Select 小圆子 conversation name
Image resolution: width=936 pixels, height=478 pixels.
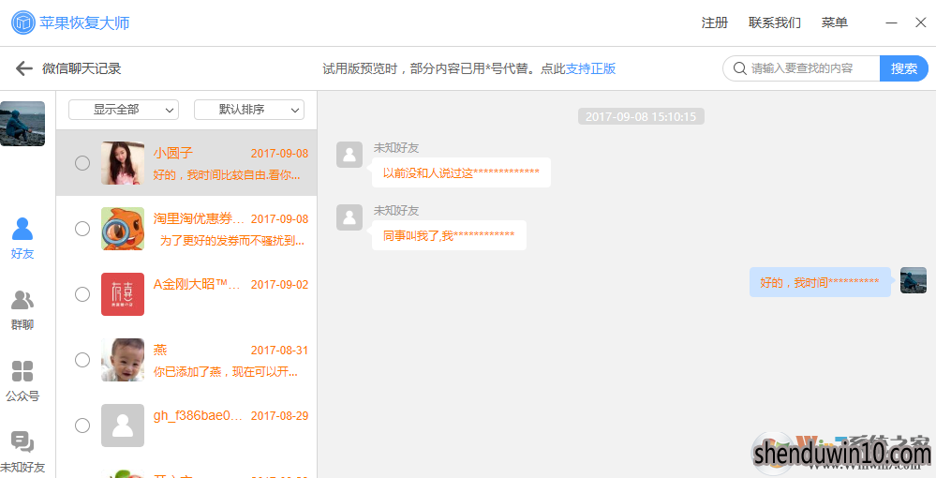[x=173, y=153]
